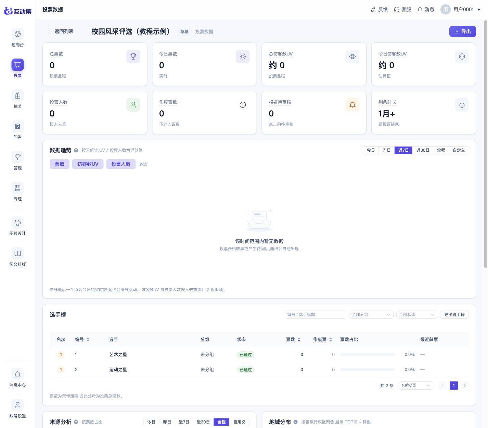Click the help icon next to 数据趋势
488x428 pixels.
pos(76,150)
